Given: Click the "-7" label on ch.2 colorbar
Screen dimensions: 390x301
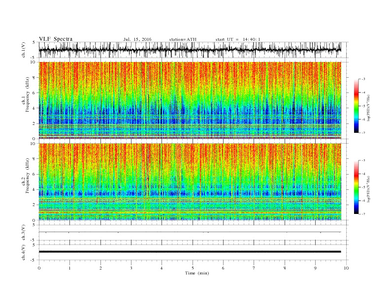Looking at the screenshot, I should [x=363, y=214].
